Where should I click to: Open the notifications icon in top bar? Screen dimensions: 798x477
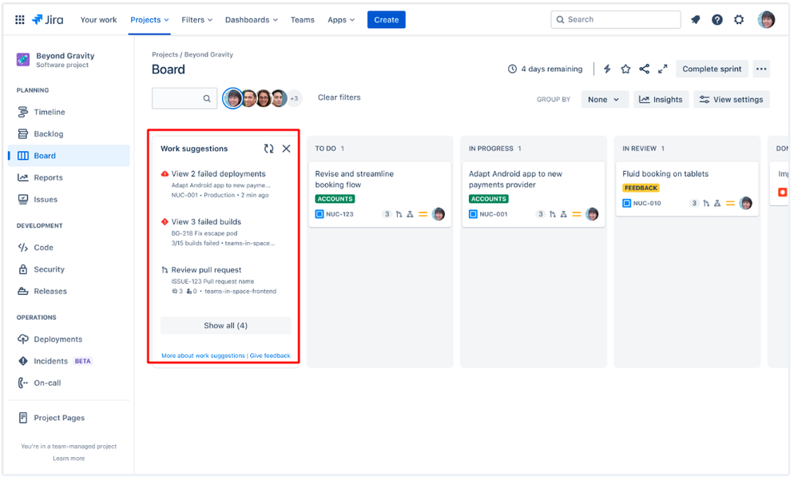click(696, 20)
